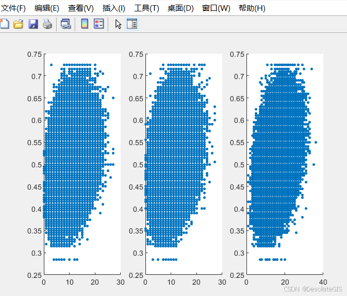347x296 pixels.
Task: Open the Property Inspector toolbar icon
Action: (x=132, y=24)
